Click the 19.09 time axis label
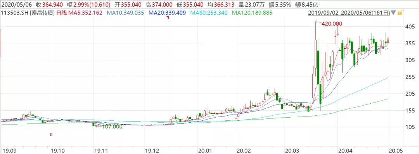 (x=10, y=151)
